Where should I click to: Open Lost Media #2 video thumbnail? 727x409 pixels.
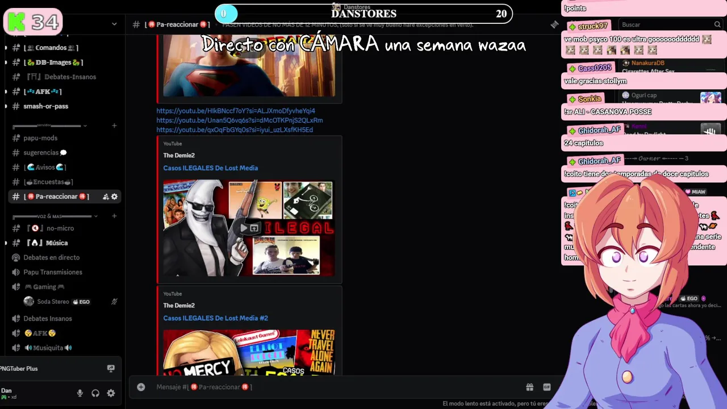click(x=249, y=352)
